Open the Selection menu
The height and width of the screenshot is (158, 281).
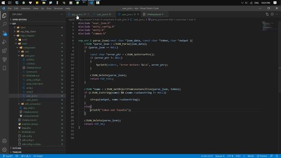pos(25,8)
